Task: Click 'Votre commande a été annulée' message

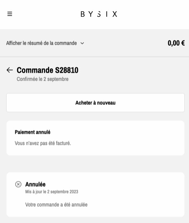Action: [x=57, y=205]
